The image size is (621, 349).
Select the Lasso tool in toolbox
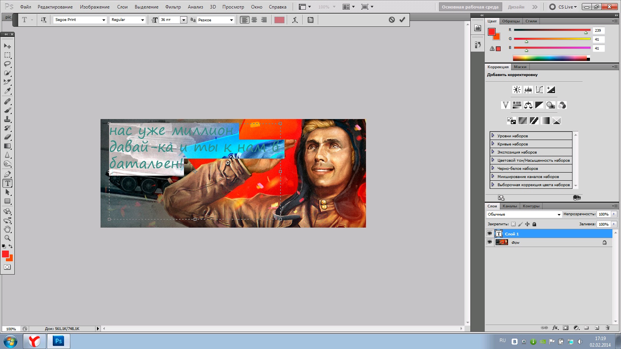point(7,64)
